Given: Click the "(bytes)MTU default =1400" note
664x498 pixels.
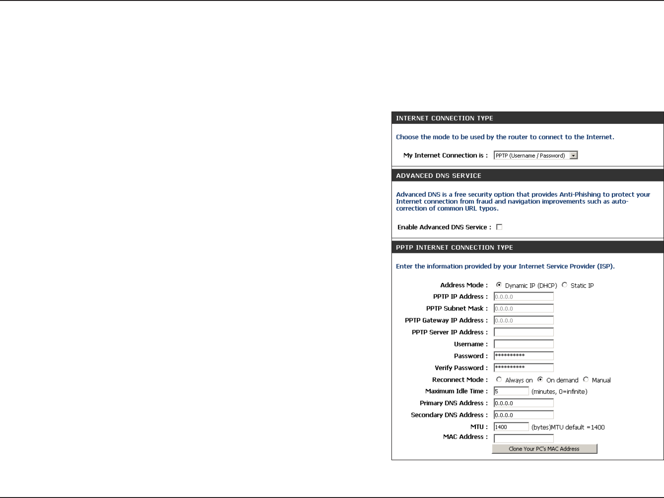Looking at the screenshot, I should [x=568, y=428].
